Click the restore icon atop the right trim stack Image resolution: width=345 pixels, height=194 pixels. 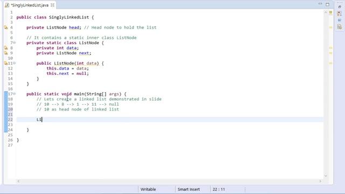[340, 7]
